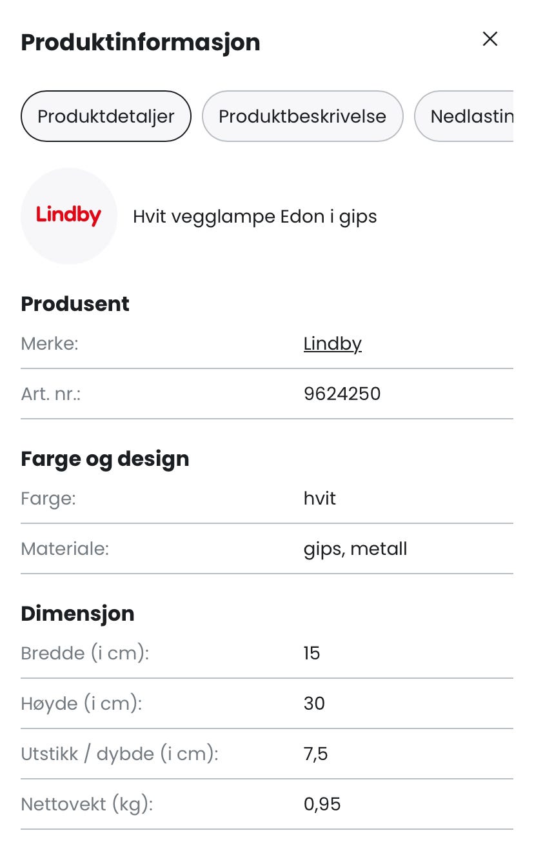Select the Produktdetaljer tab
534x853 pixels.
106,117
